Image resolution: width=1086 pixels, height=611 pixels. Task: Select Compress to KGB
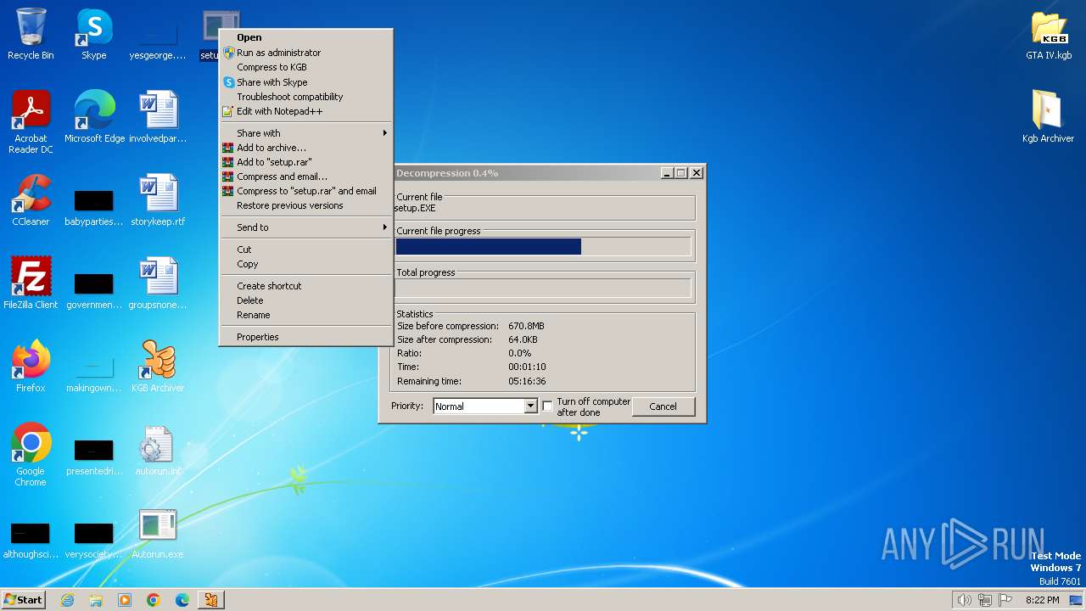coord(306,67)
